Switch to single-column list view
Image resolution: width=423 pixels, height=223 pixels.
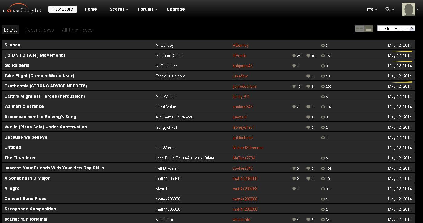[369, 29]
